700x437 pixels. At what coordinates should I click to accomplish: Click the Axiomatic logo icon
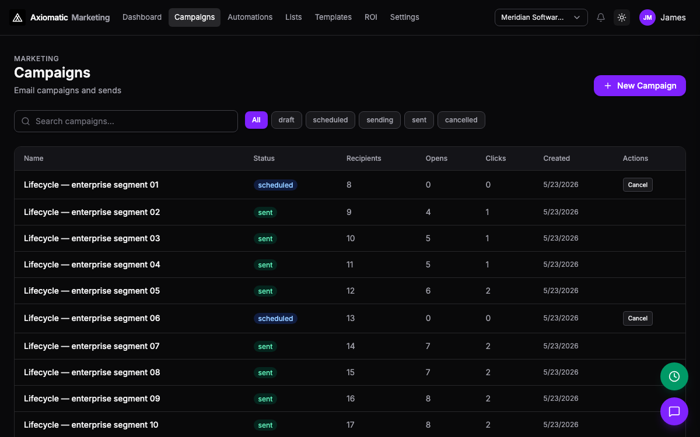pos(17,17)
